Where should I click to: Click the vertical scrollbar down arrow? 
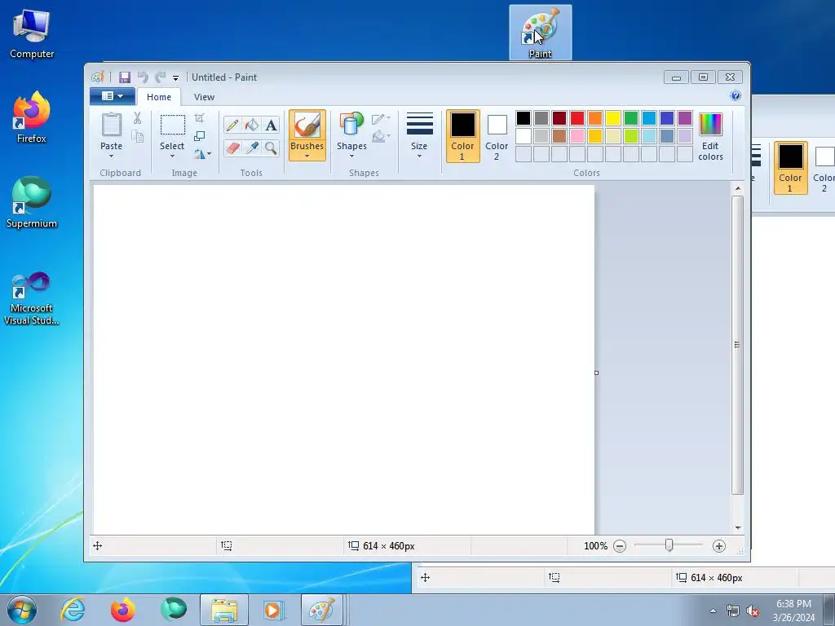click(x=738, y=528)
